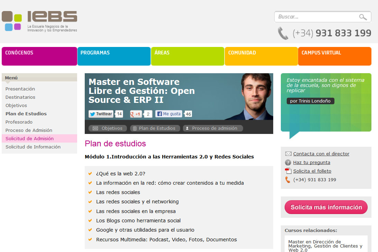
Task: Click the Google plus count 2 bubble
Action: [x=148, y=114]
